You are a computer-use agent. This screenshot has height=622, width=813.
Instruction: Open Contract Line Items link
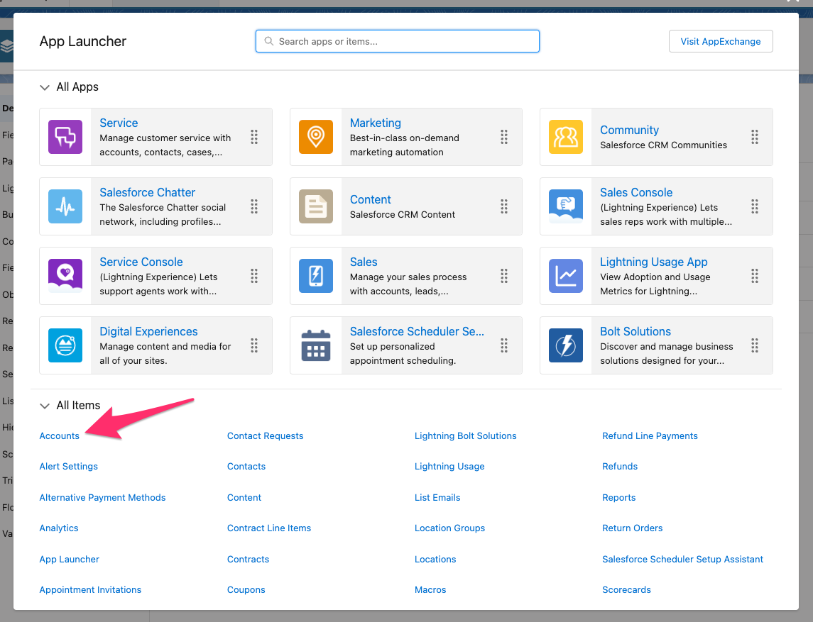click(x=269, y=528)
